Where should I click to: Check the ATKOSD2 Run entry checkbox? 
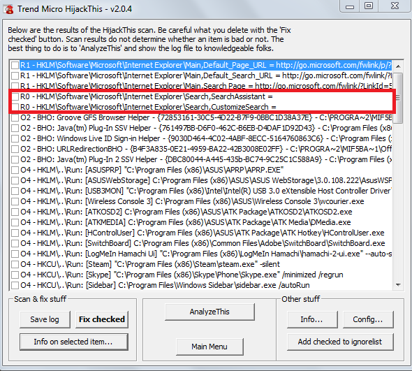point(15,212)
